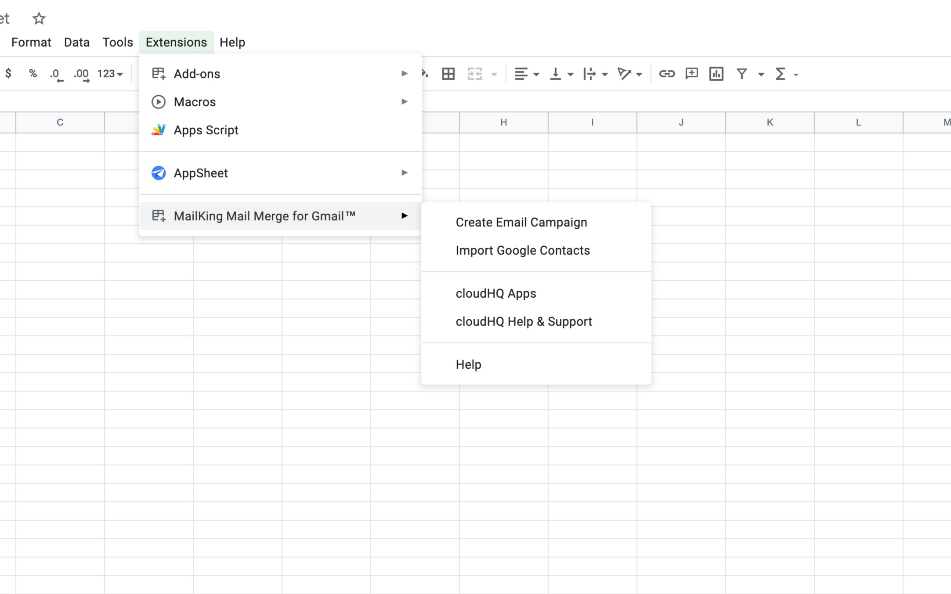Open the cell borders tool
The width and height of the screenshot is (951, 594).
pyautogui.click(x=448, y=74)
